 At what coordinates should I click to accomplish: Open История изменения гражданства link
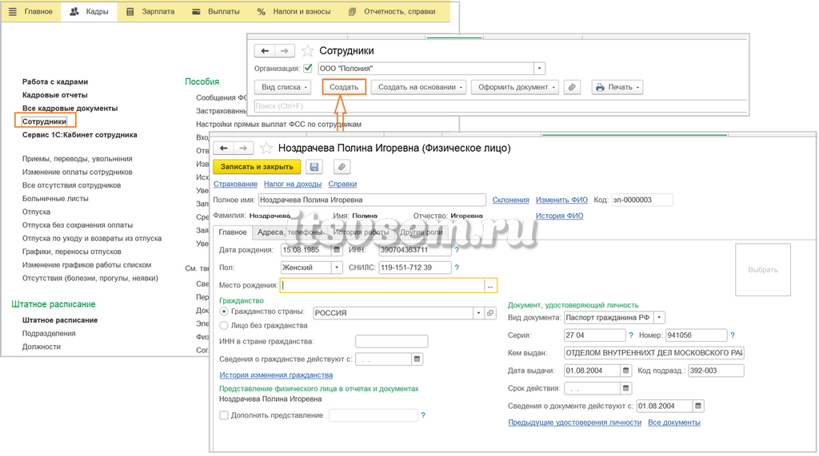tap(276, 375)
